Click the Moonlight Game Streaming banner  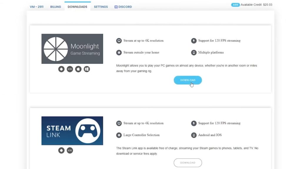click(x=72, y=49)
